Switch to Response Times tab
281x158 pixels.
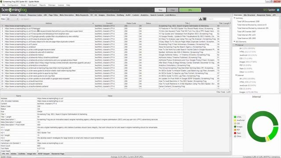(x=264, y=15)
